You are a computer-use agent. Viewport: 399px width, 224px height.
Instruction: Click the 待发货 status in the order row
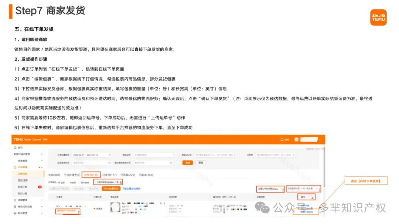click(98, 209)
